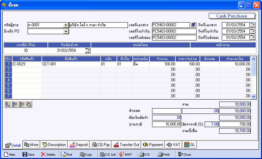Viewport: 262px width, 159px height.
Task: Click the tax rate field showing 7.00
Action: 212,124
